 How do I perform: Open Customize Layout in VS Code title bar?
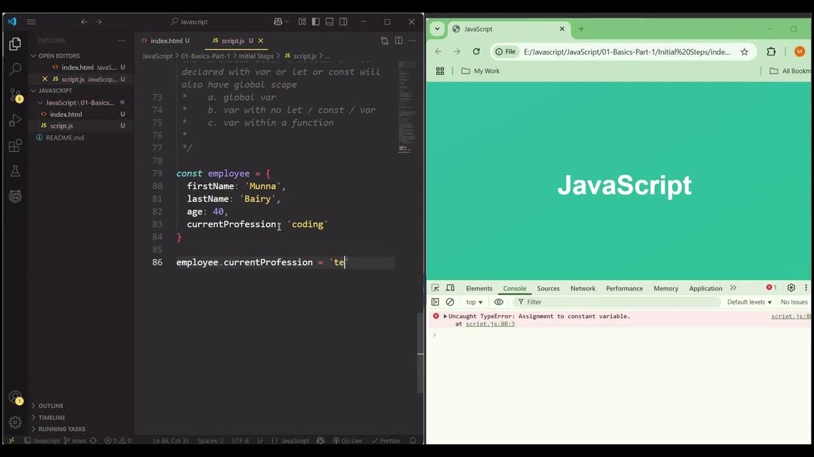(x=302, y=22)
